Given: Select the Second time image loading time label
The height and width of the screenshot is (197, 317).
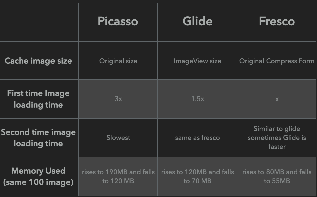Looking at the screenshot, I should click(38, 138).
